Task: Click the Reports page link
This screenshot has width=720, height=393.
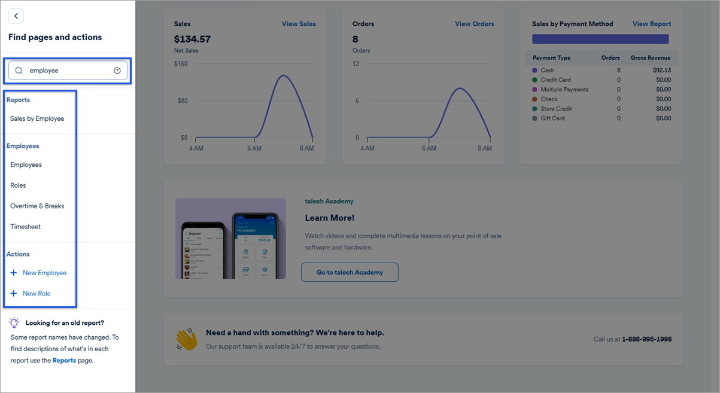Action: pos(64,361)
